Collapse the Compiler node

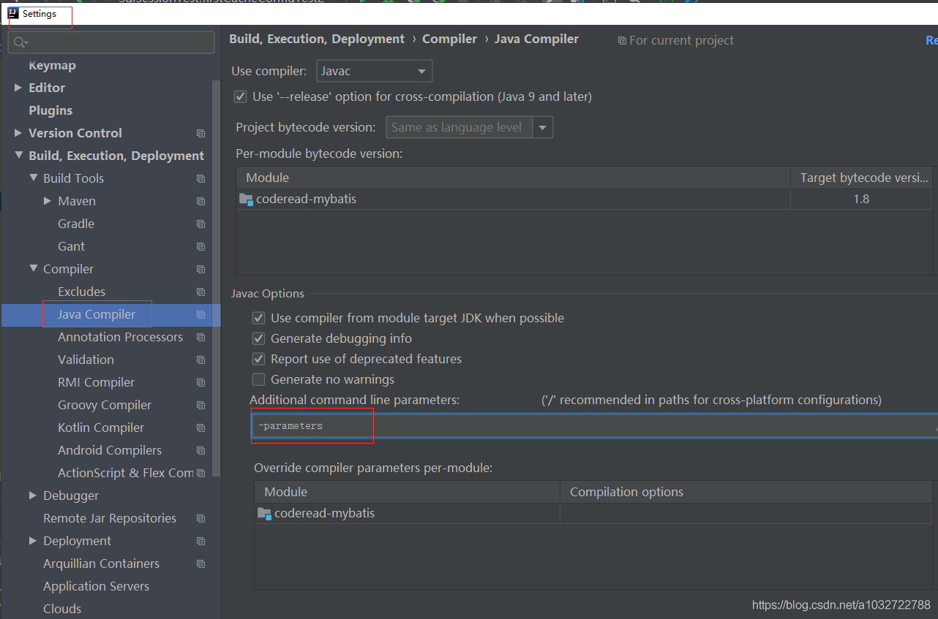(x=33, y=268)
